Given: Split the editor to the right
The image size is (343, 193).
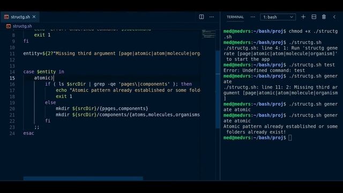Looking at the screenshot, I should click(202, 17).
